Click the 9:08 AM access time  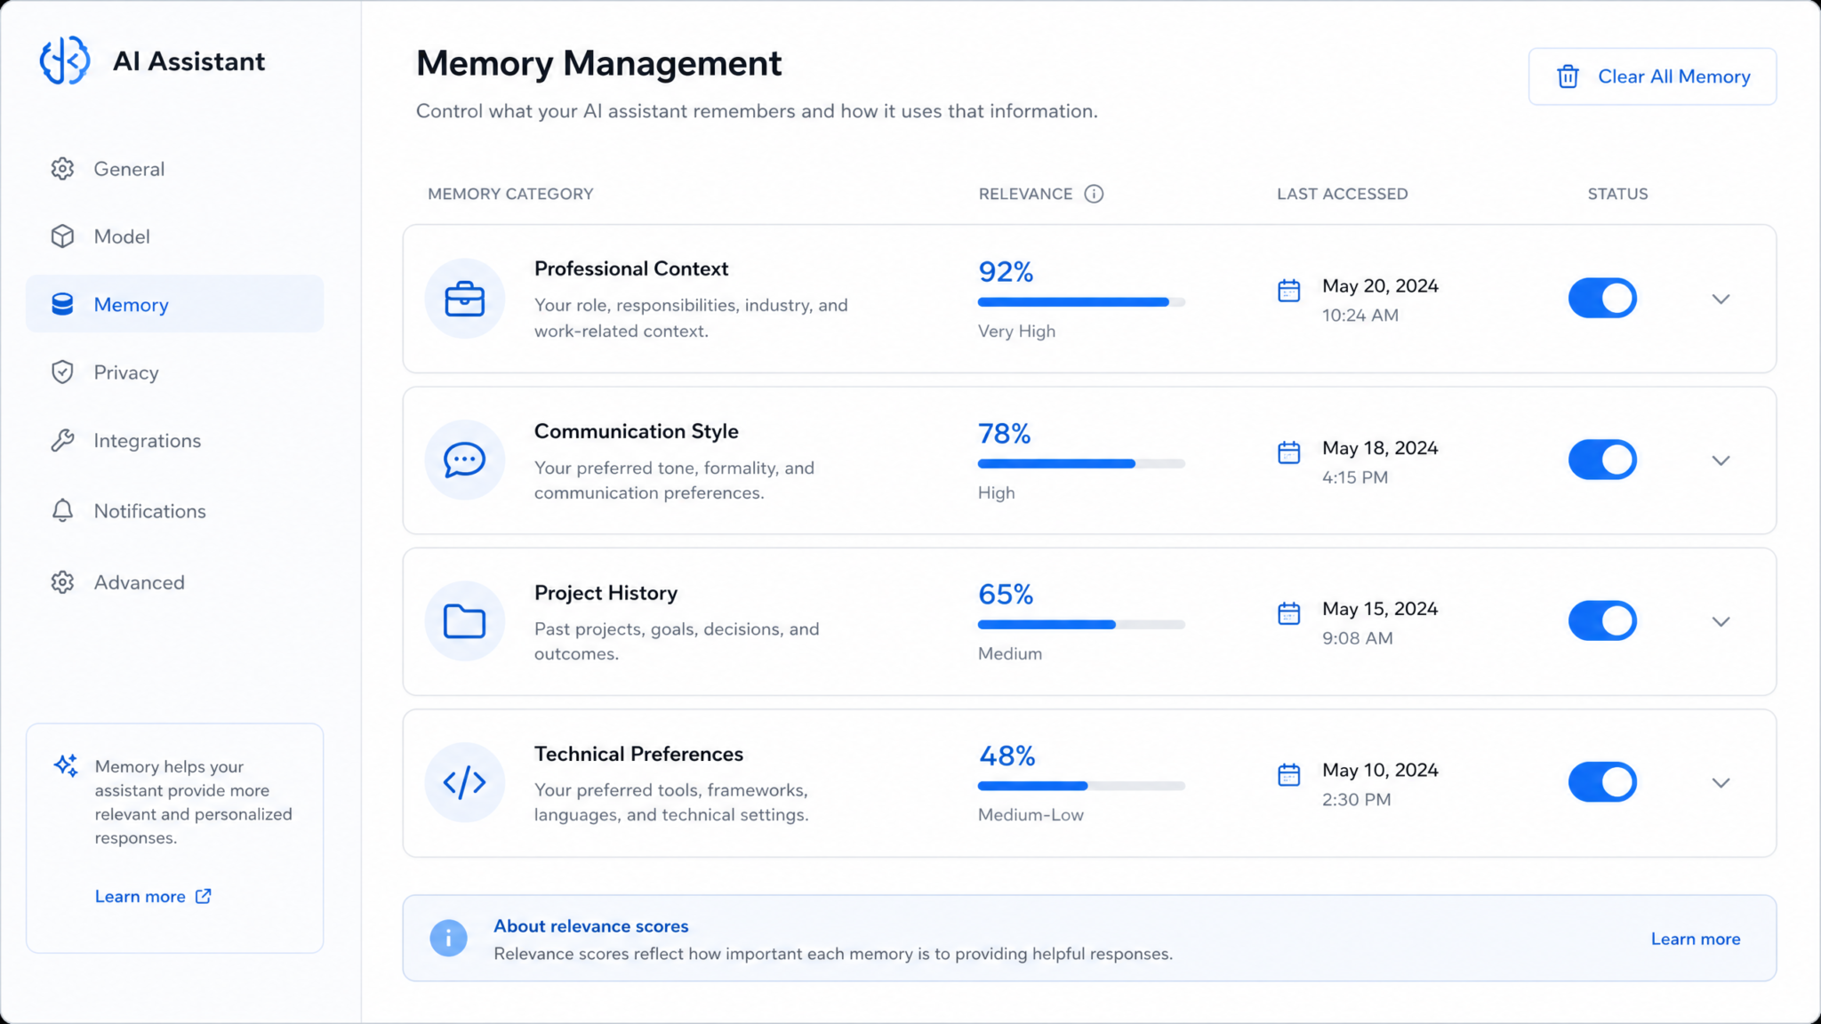[x=1357, y=638]
